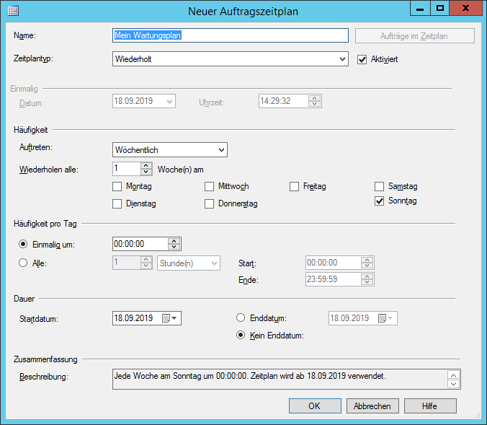The image size is (487, 425).
Task: Increase the Wiederholen alle weeks value
Action: [146, 165]
